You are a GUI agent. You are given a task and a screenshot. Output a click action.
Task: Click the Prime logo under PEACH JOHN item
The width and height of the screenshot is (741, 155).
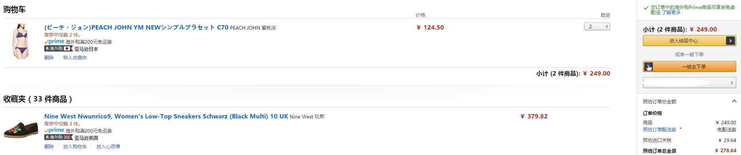coord(54,42)
